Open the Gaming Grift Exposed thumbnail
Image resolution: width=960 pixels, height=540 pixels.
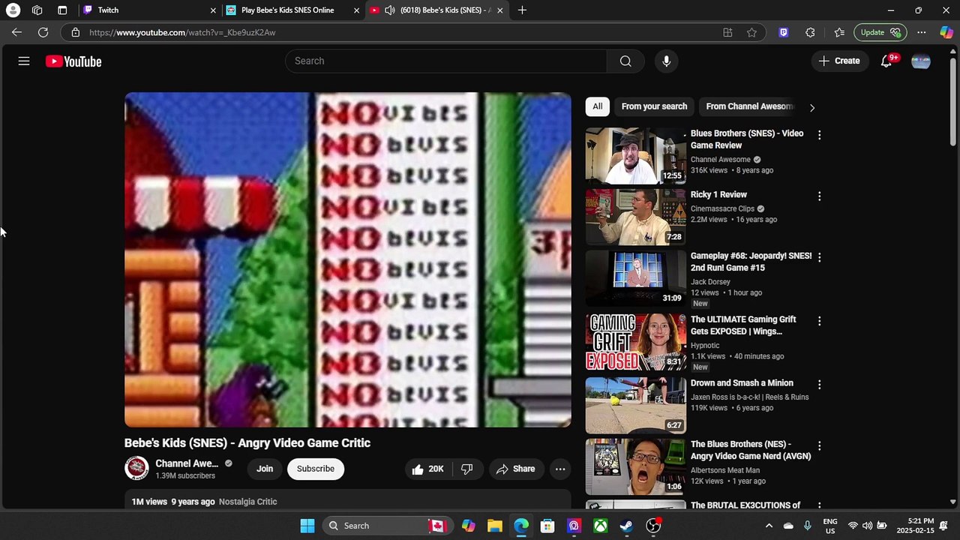635,342
